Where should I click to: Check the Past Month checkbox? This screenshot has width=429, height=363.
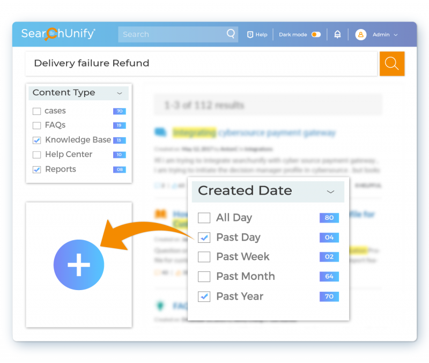204,277
